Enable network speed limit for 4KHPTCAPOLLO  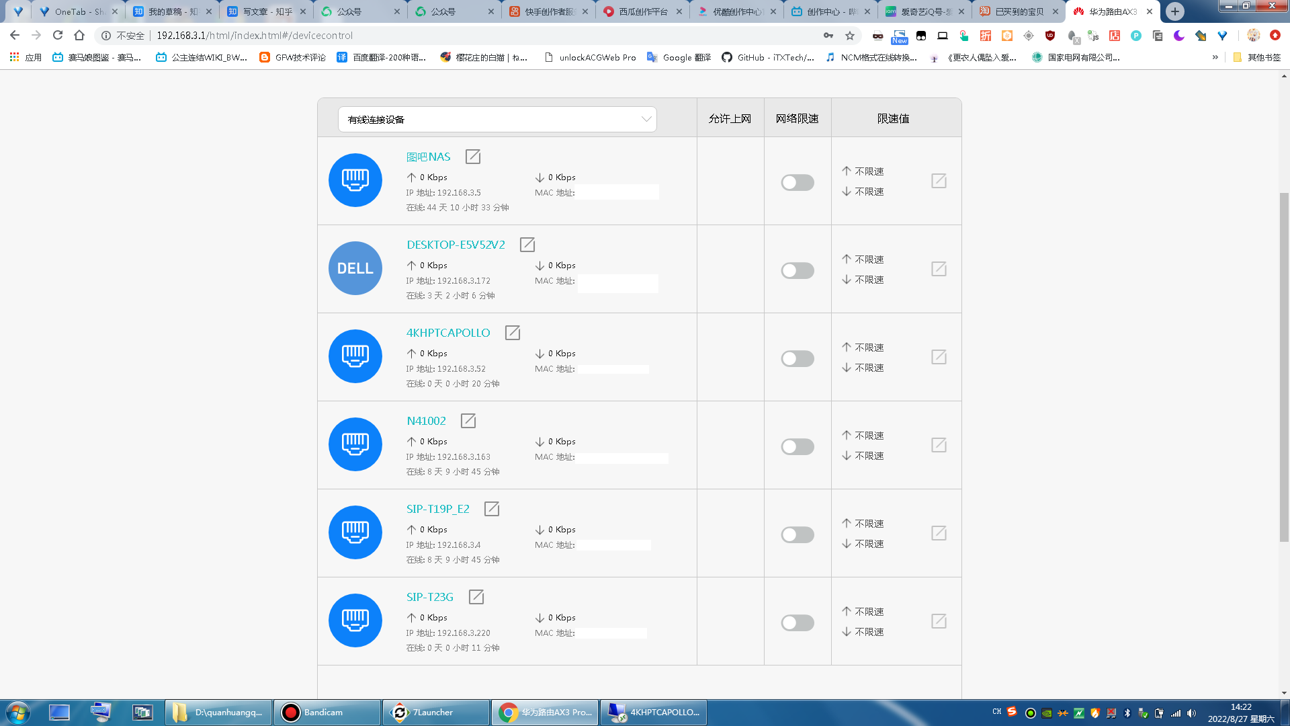pos(798,358)
